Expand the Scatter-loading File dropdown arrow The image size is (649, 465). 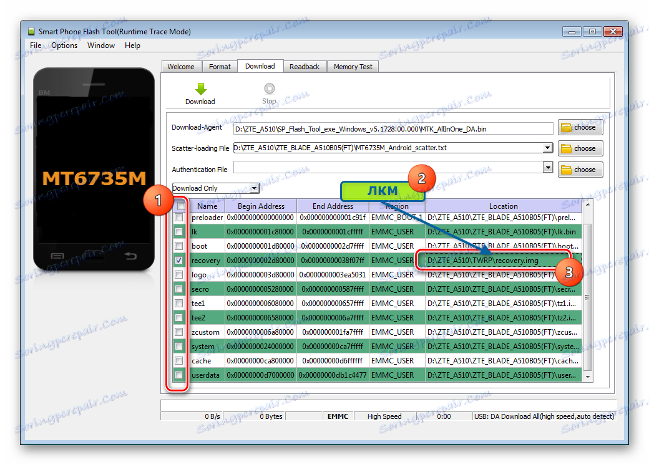click(549, 148)
